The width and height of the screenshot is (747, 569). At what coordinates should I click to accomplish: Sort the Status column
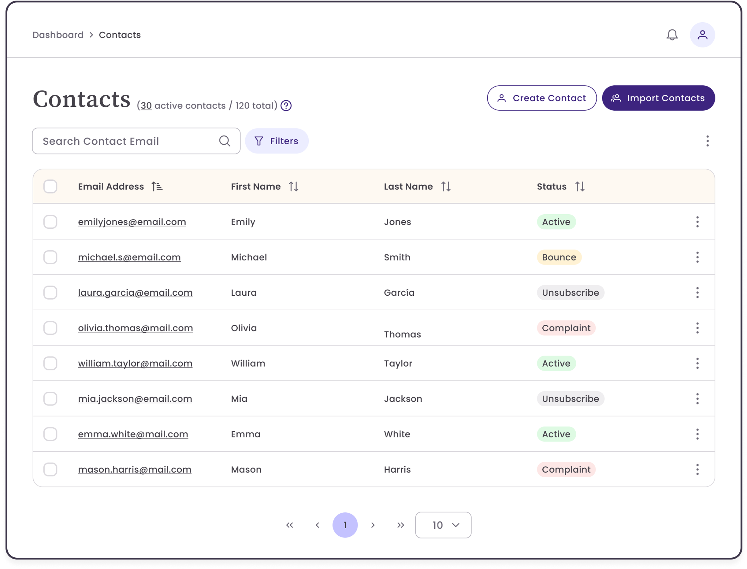(x=580, y=186)
